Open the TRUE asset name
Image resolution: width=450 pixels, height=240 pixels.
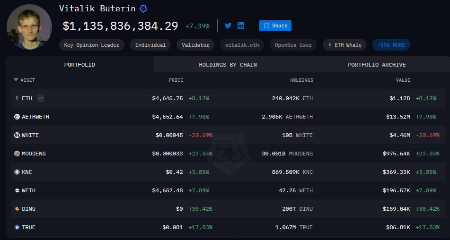[29, 227]
